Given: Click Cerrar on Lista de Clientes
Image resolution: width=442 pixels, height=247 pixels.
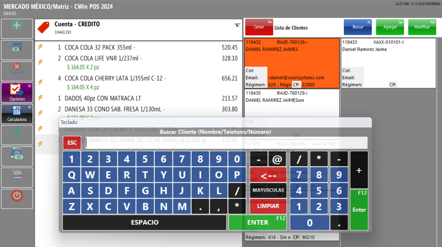Looking at the screenshot, I should (259, 27).
